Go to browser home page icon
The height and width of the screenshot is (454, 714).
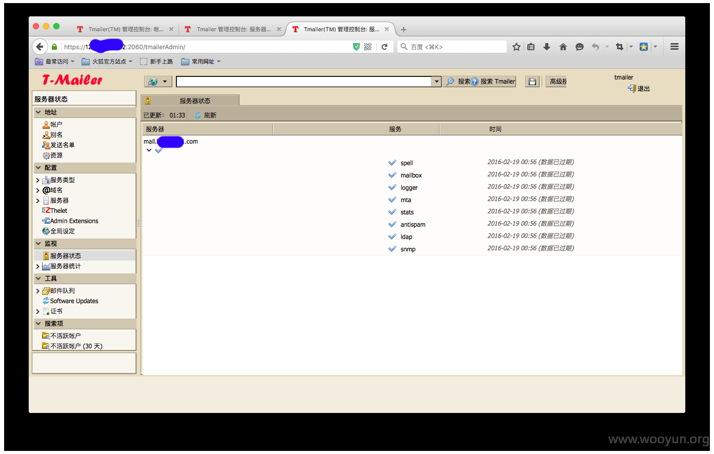coord(563,47)
